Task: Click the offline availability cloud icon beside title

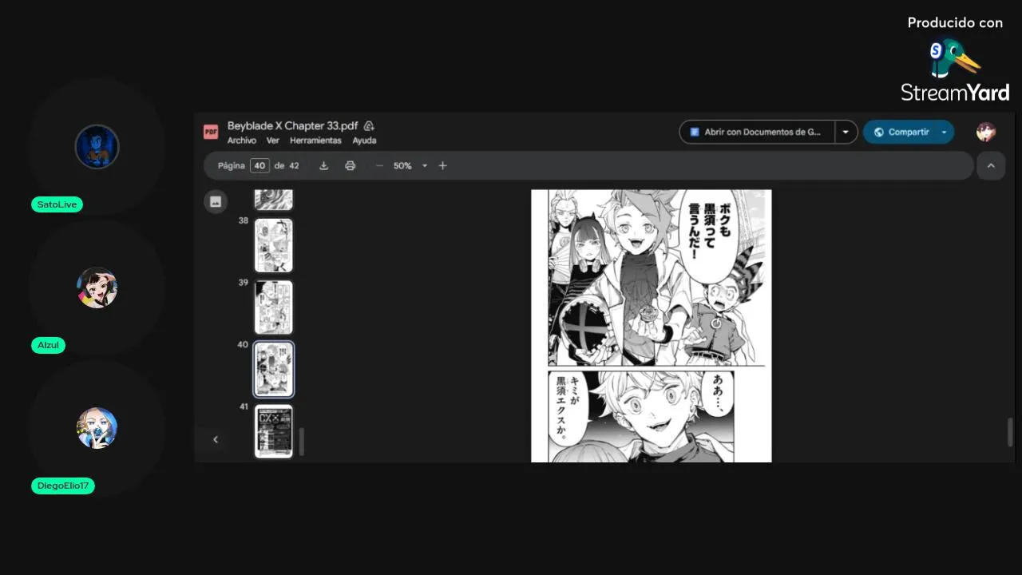Action: coord(369,125)
